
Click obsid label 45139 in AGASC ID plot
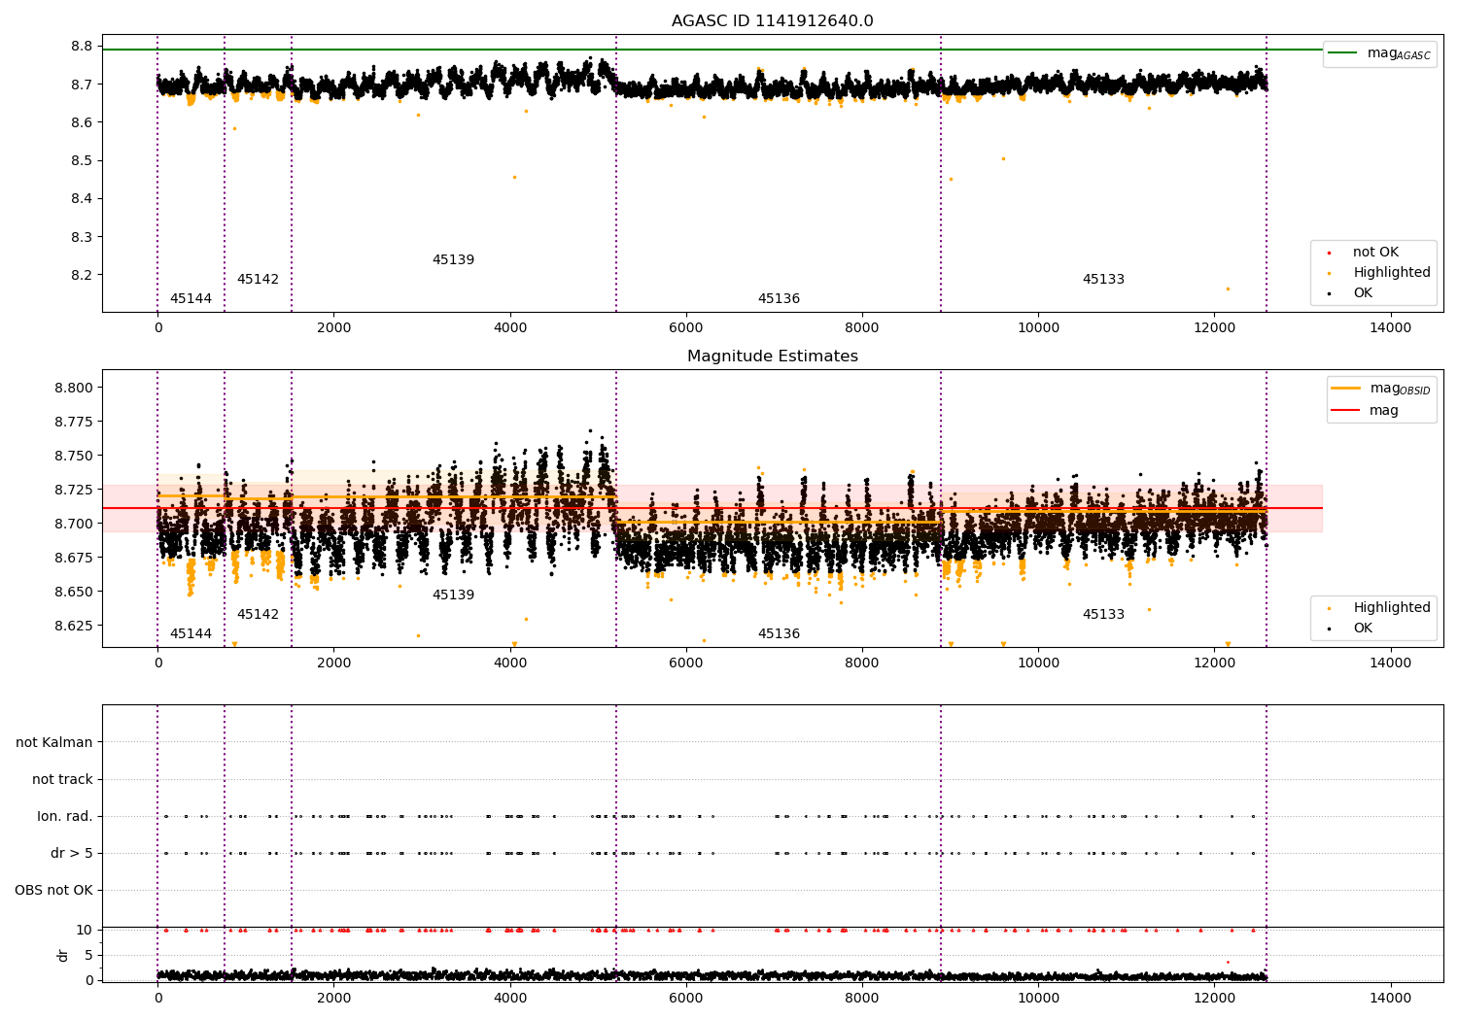click(453, 260)
